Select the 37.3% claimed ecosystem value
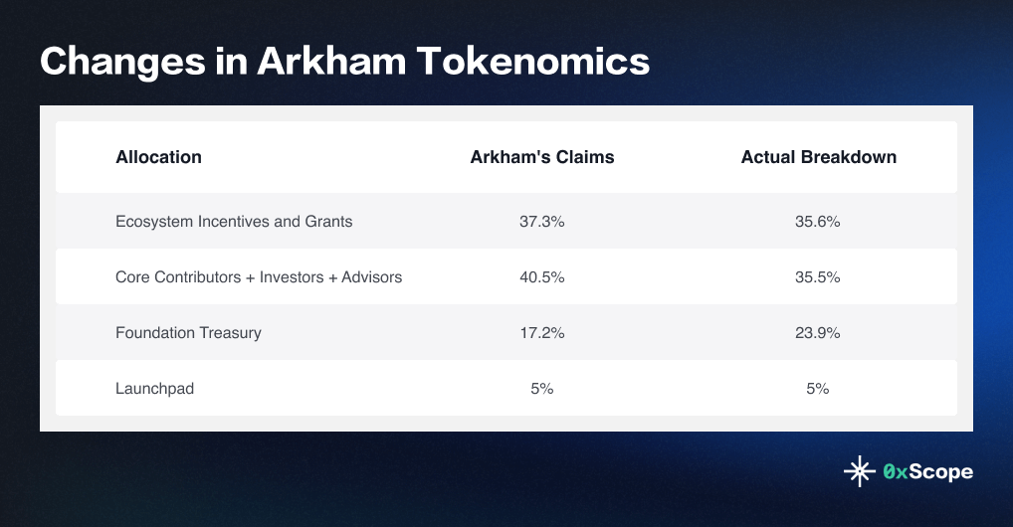 pos(542,221)
